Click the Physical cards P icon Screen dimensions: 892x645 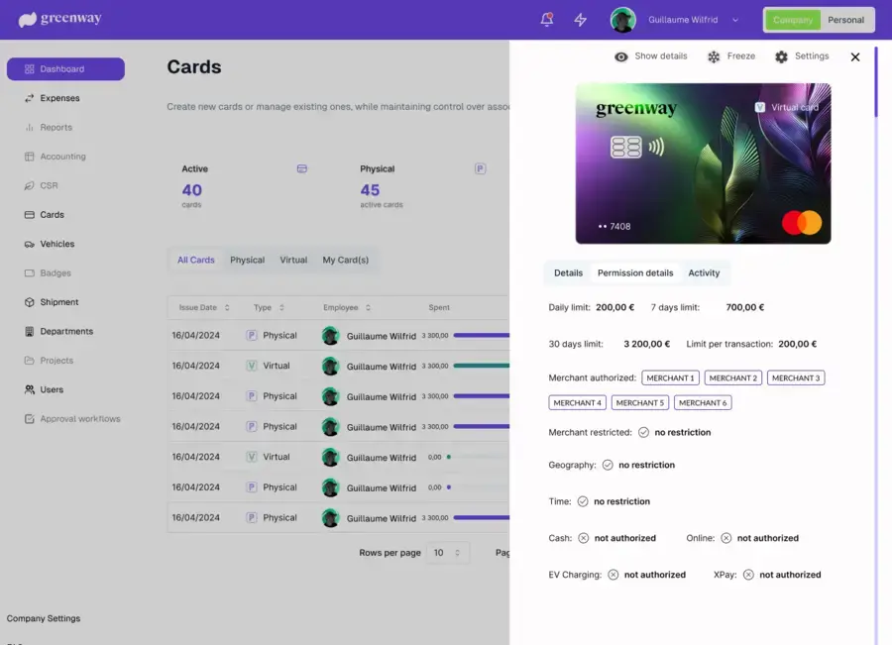[480, 168]
